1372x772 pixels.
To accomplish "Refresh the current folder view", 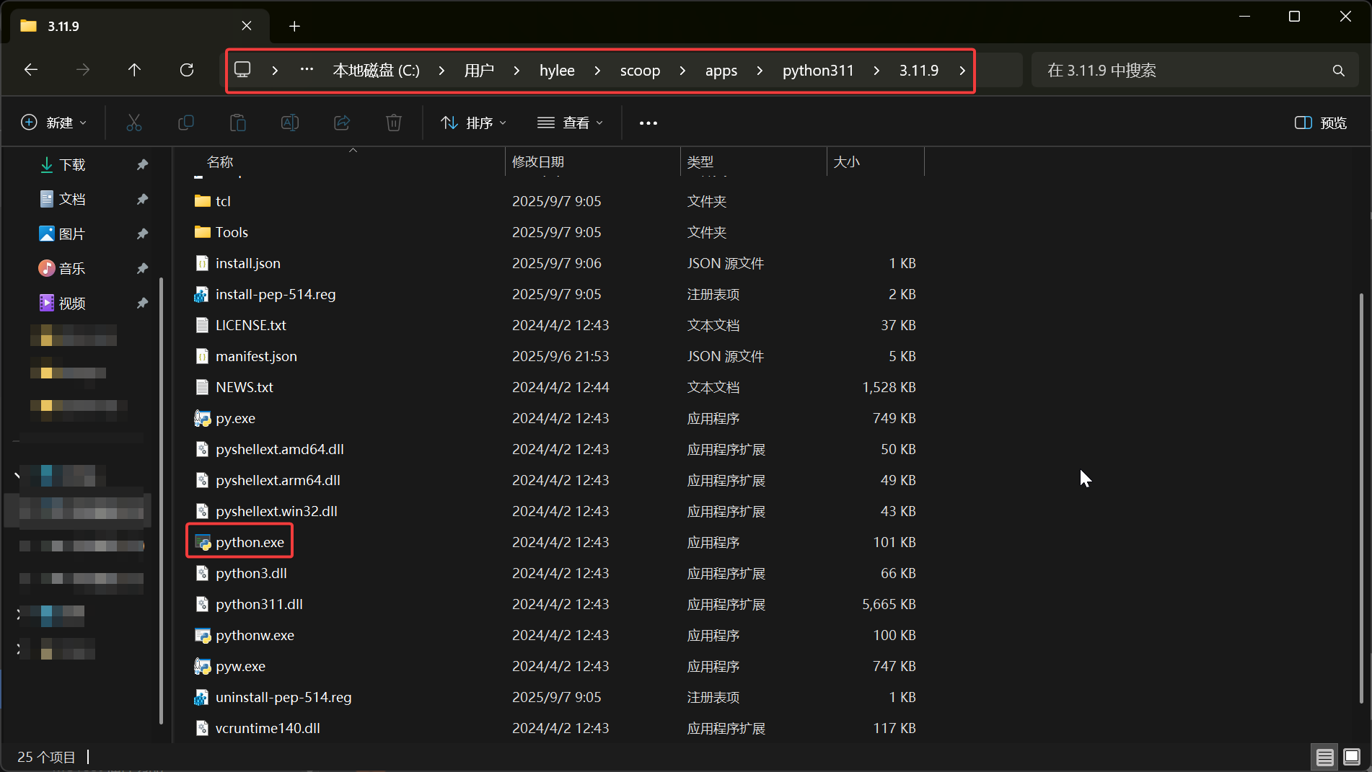I will tap(187, 70).
